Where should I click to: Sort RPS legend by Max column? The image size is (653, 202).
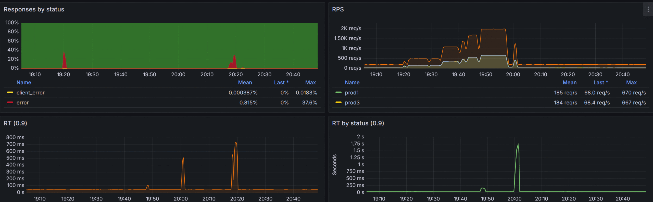(631, 82)
